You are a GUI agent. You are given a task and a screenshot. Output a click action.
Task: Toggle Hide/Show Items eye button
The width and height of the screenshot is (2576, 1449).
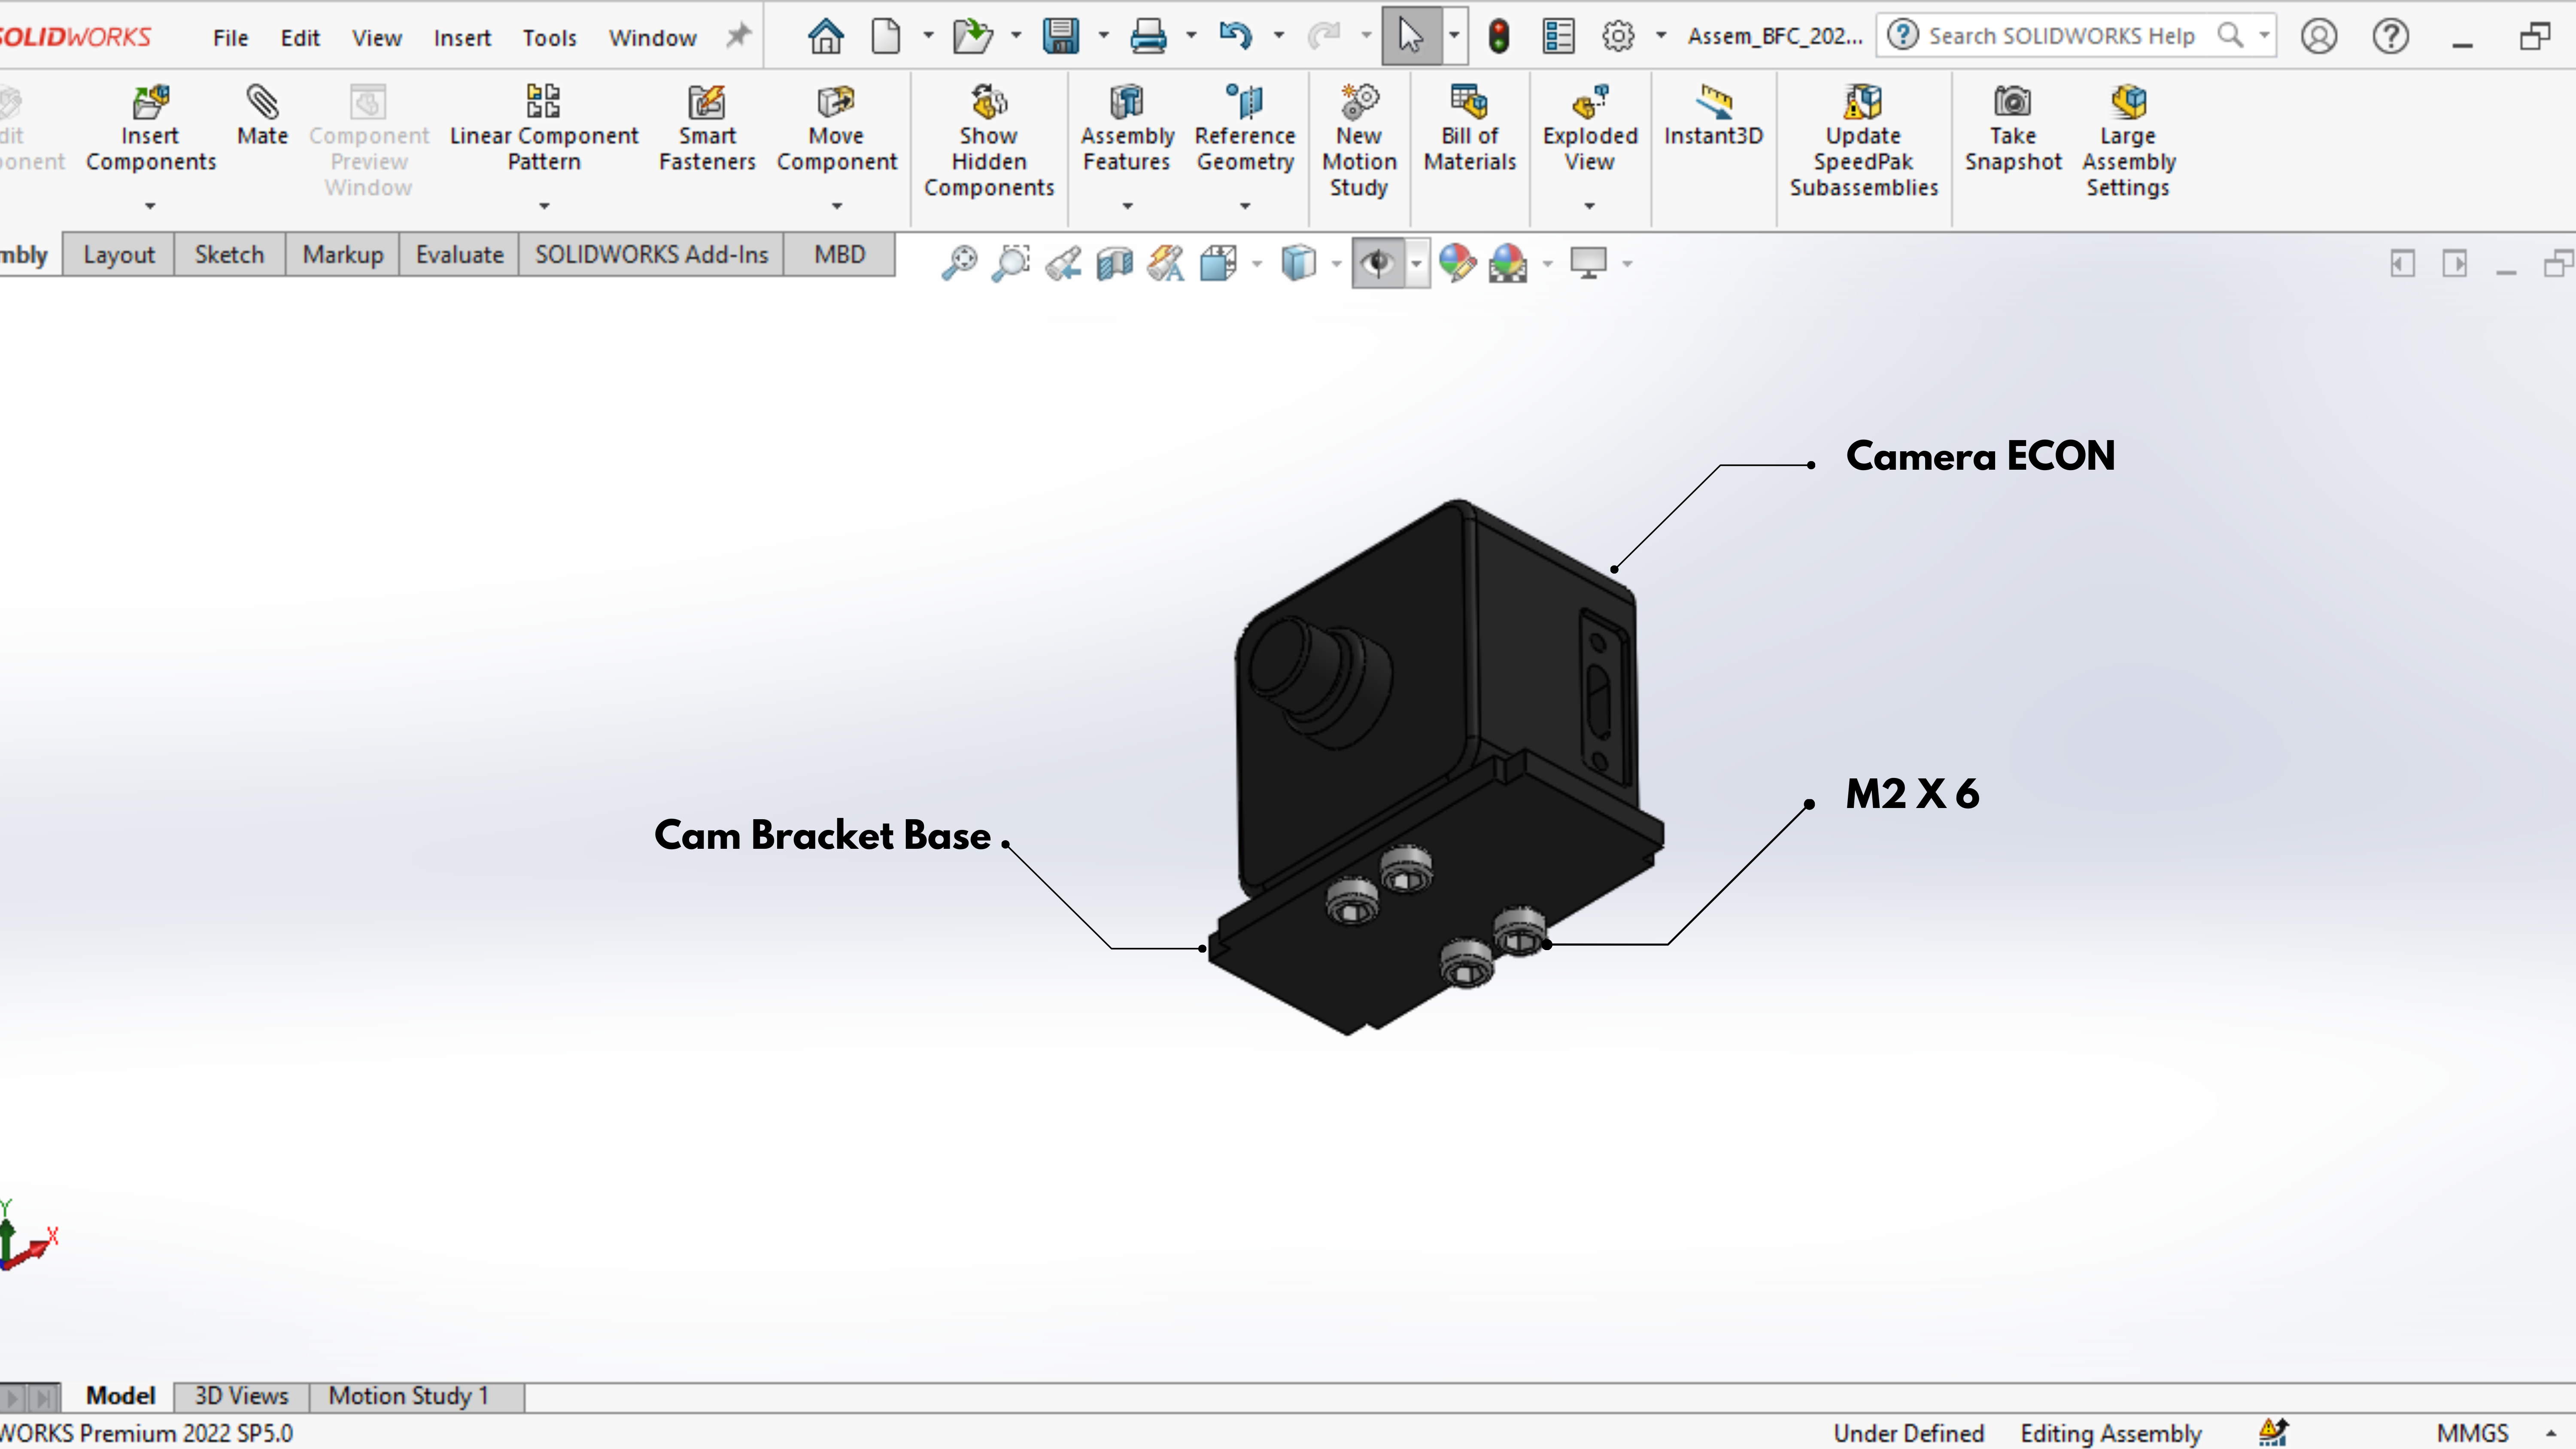pos(1378,263)
